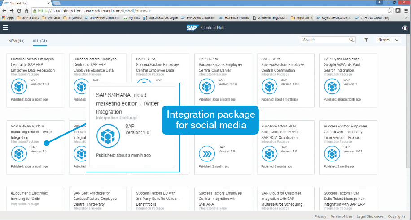
Task: Open the Copyrights link
Action: tap(396, 216)
